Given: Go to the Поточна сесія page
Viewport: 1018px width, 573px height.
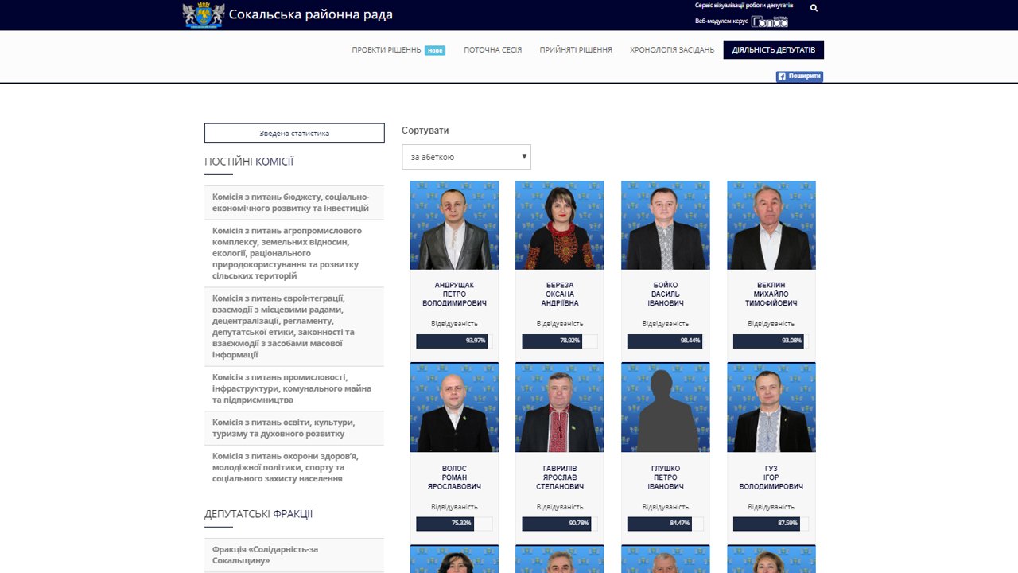Looking at the screenshot, I should [492, 50].
